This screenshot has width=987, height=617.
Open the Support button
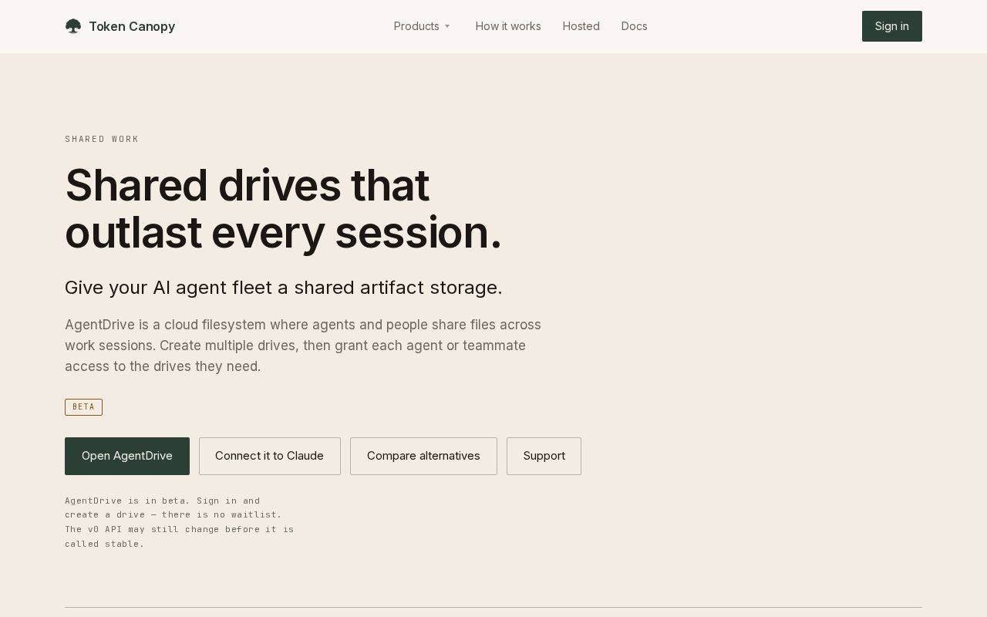point(544,456)
